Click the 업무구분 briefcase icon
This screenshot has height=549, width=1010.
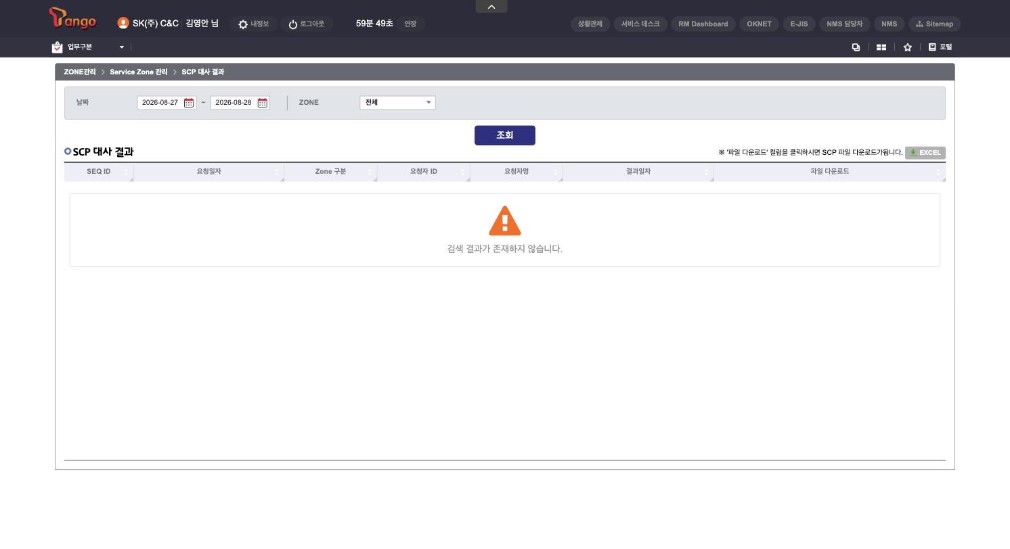58,47
